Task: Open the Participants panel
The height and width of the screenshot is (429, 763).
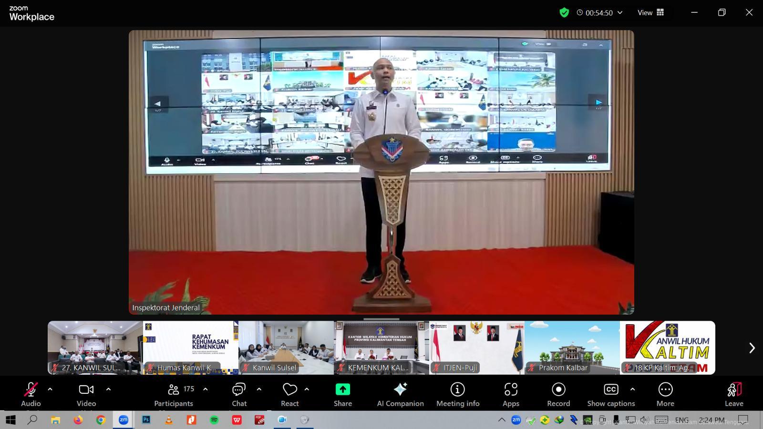Action: point(174,395)
